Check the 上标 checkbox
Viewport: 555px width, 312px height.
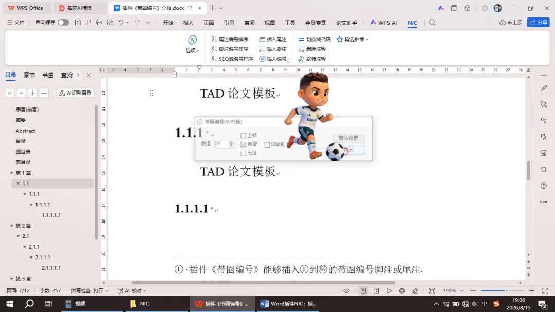click(x=243, y=136)
